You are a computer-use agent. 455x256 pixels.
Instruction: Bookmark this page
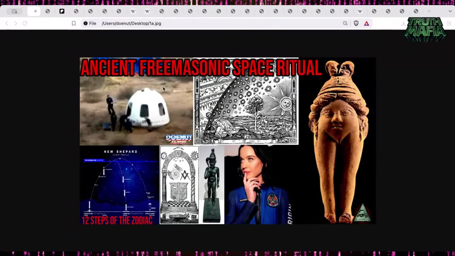click(74, 23)
